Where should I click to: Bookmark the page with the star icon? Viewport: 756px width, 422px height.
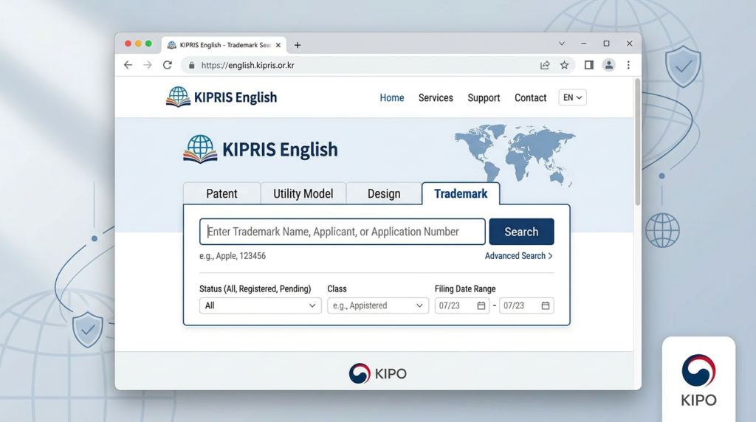pos(564,65)
